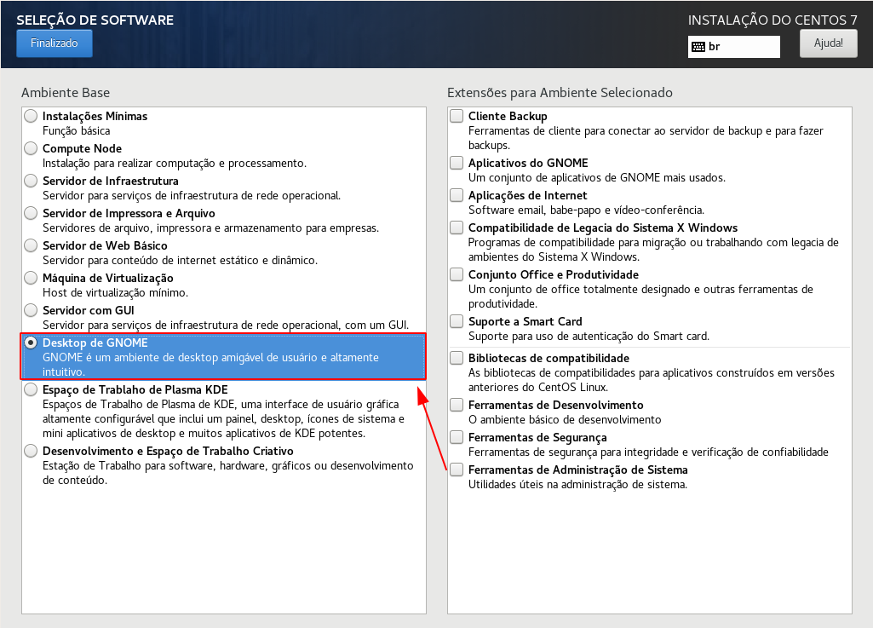Click 'O ambiente básico de desenvolvimento' text

565,419
